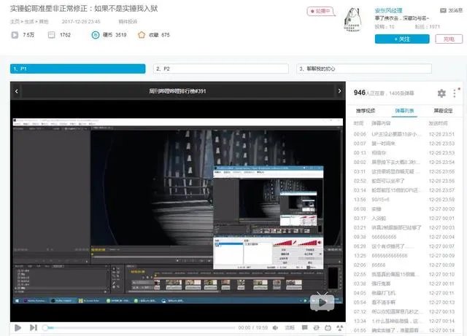Sort danmaku by 时间 column header
This screenshot has height=336, width=467.
coord(358,123)
